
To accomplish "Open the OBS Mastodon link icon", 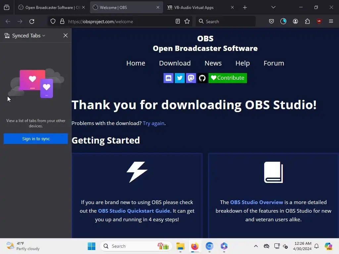I will 191,78.
